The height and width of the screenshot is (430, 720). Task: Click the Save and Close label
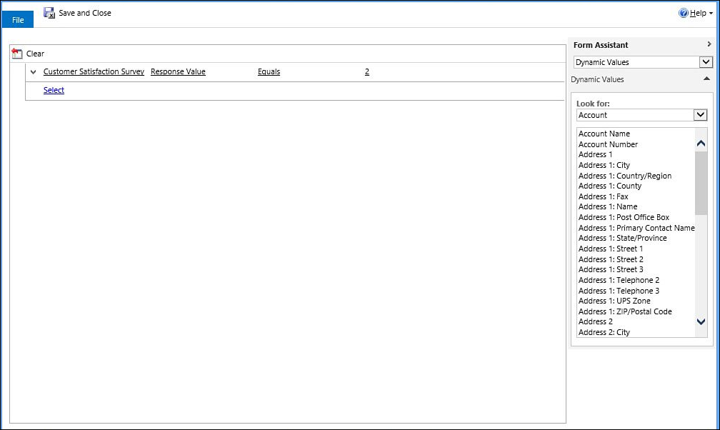85,13
